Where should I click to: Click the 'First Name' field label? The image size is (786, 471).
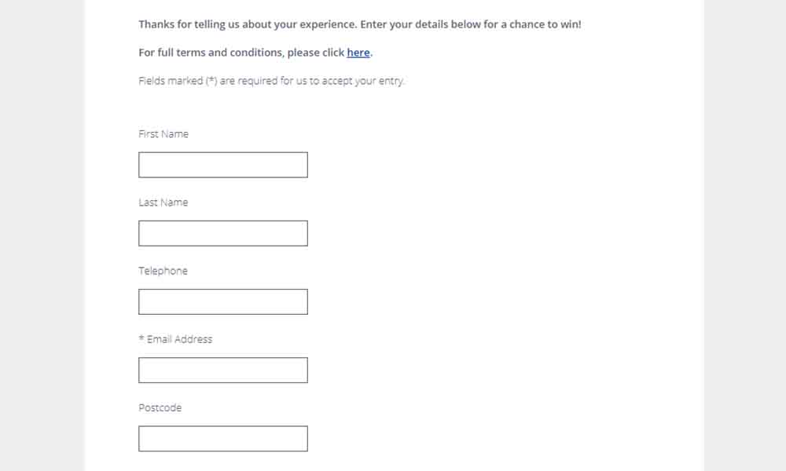click(x=163, y=134)
